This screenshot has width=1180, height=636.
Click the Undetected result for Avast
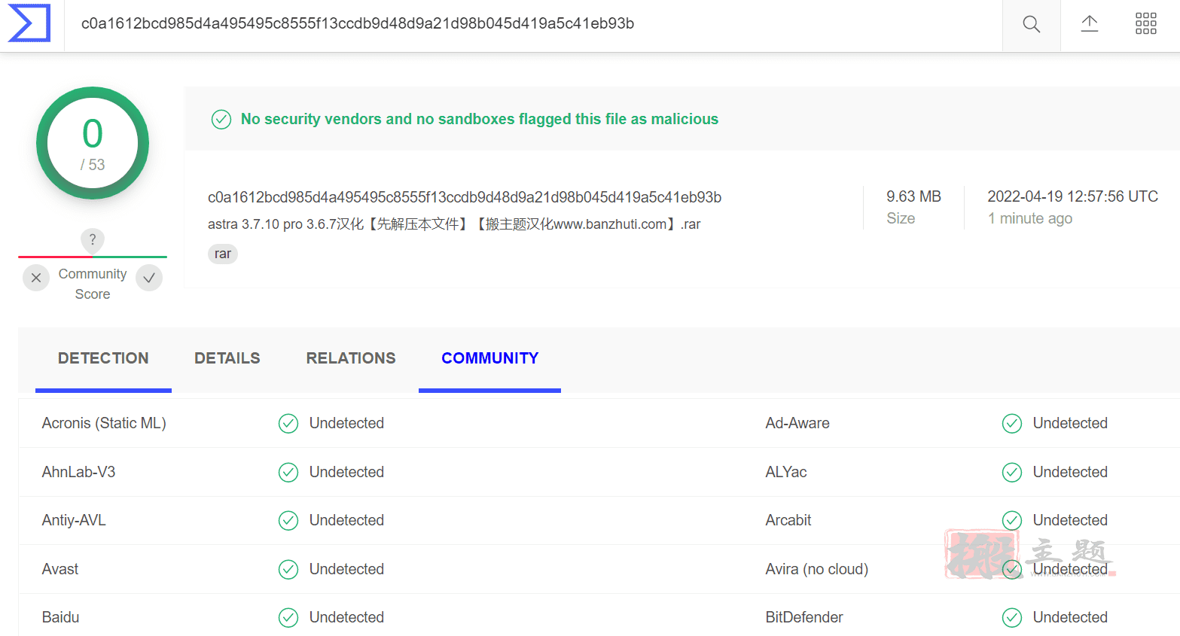click(346, 569)
